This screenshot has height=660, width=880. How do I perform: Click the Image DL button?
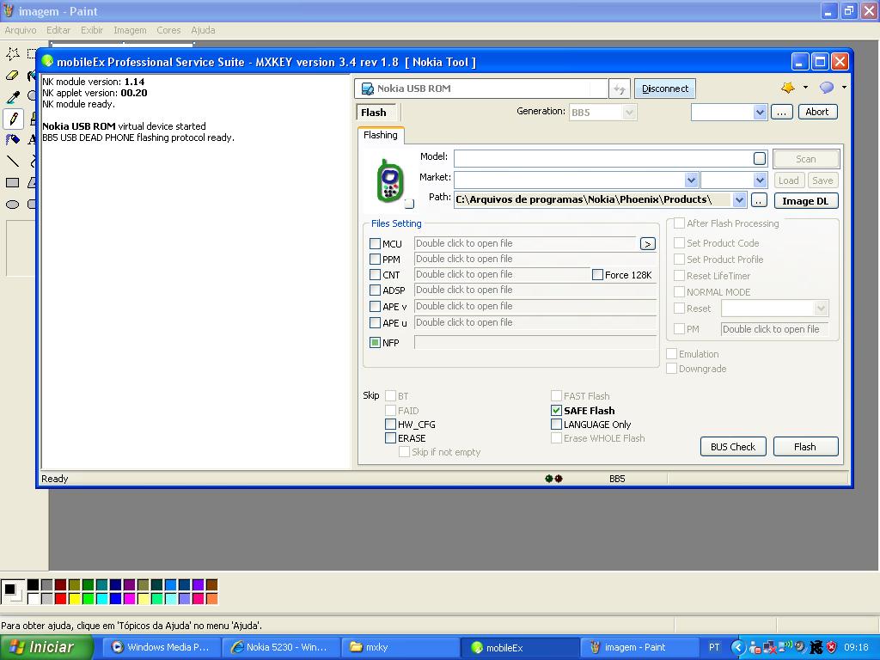click(805, 201)
